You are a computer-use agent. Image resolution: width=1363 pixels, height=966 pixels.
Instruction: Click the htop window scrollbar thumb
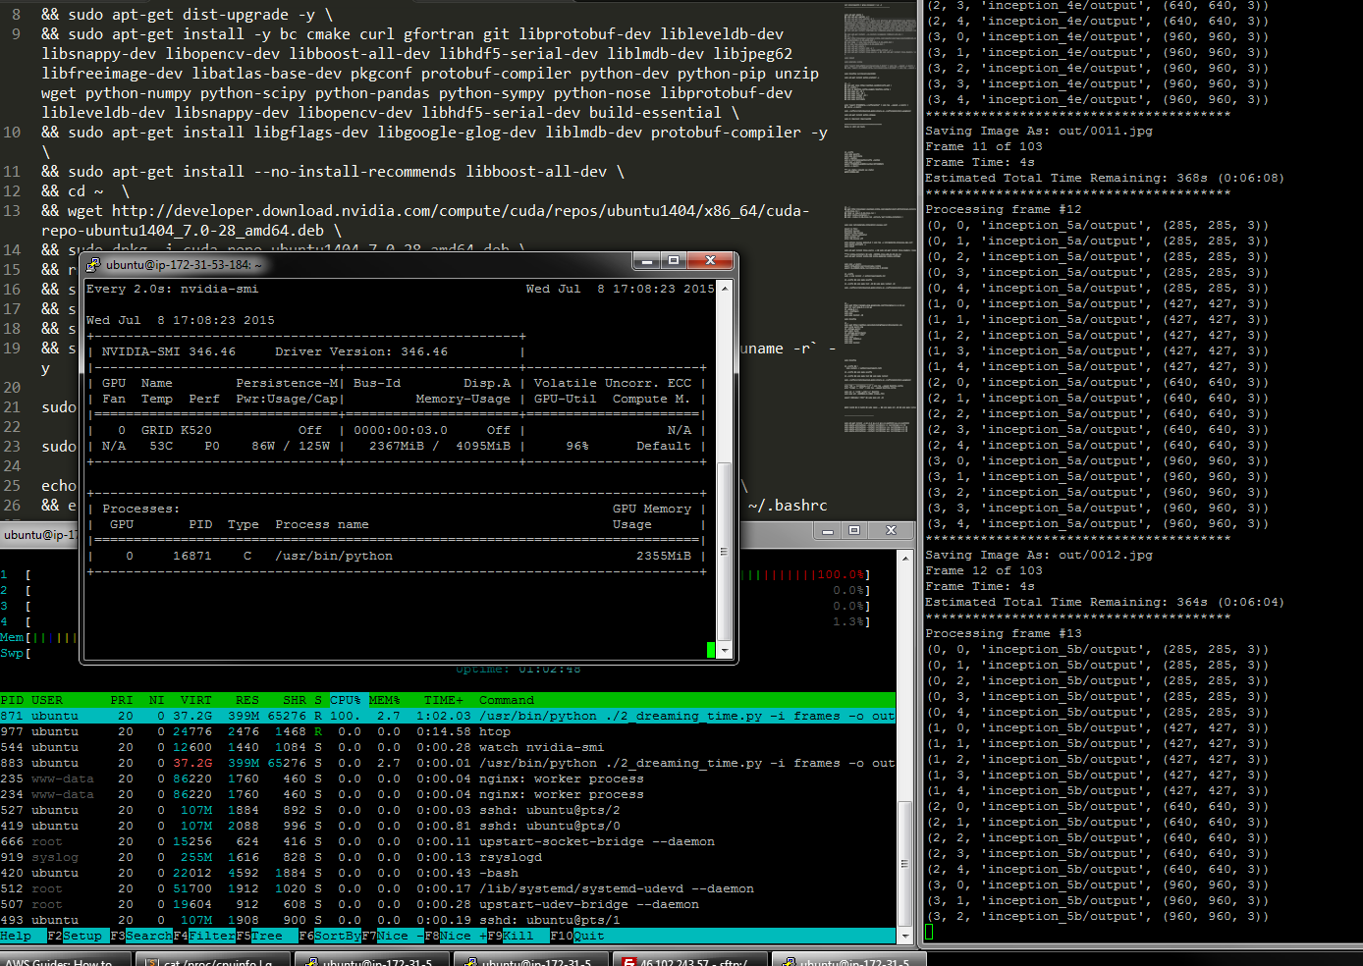[905, 864]
